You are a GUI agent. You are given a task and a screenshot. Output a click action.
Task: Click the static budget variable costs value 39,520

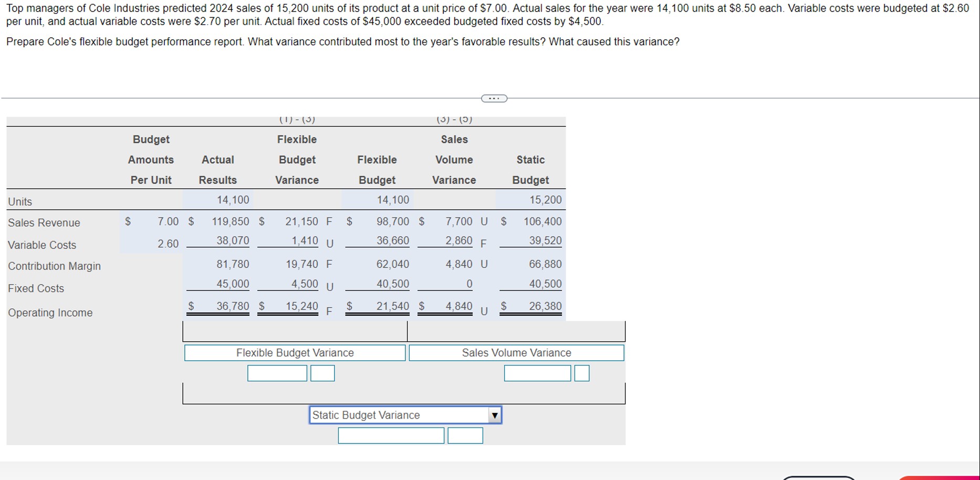[546, 241]
